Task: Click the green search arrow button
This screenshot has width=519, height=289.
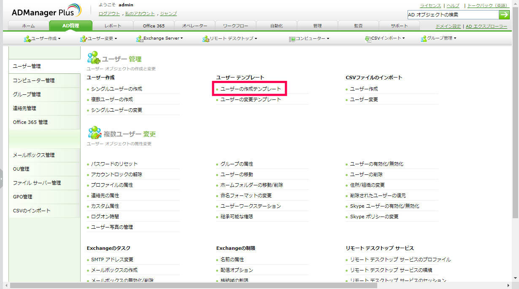Action: 504,15
